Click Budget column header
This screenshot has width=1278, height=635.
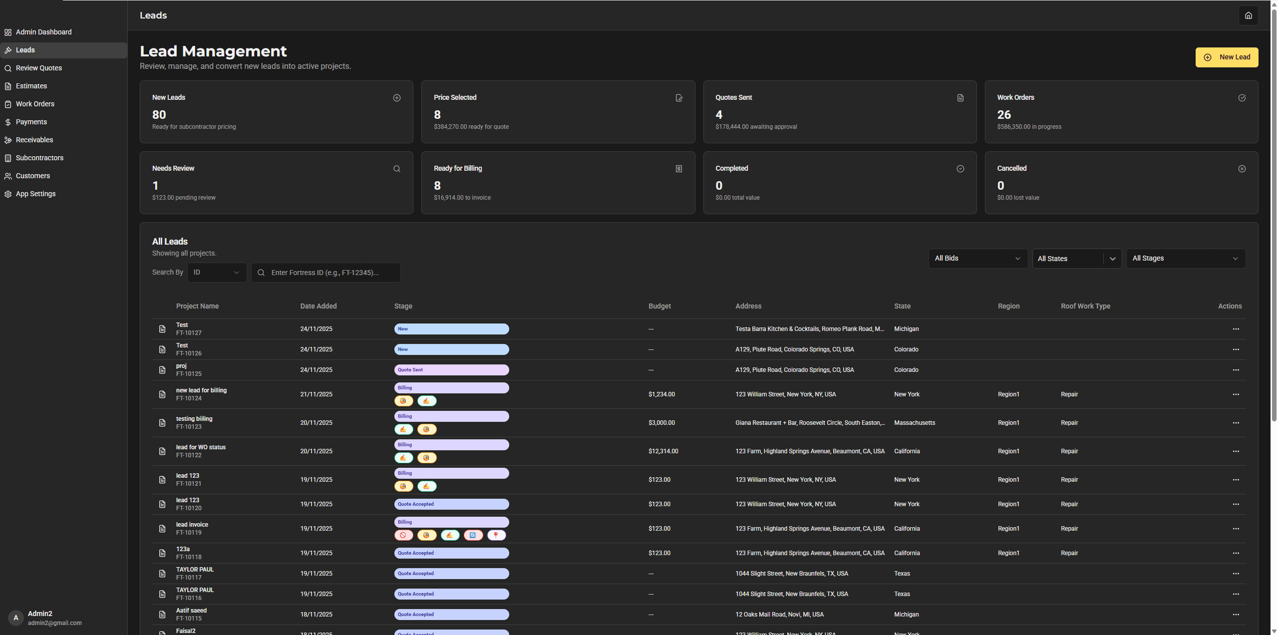point(659,306)
